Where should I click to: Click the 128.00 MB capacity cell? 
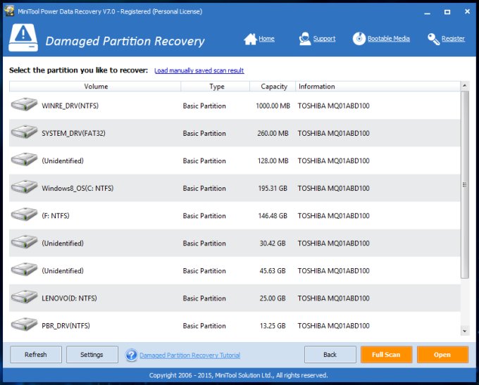pyautogui.click(x=273, y=161)
